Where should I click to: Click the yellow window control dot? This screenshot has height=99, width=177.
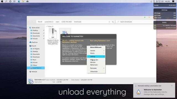tap(149, 17)
